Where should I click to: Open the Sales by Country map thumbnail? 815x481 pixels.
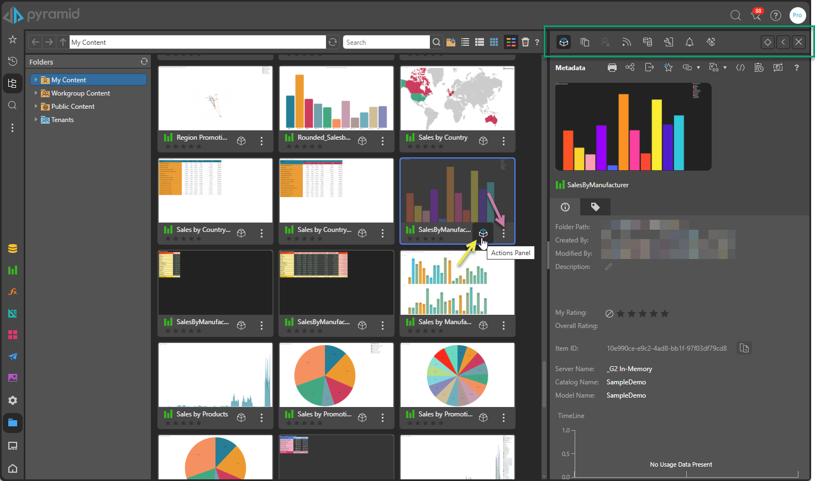457,98
